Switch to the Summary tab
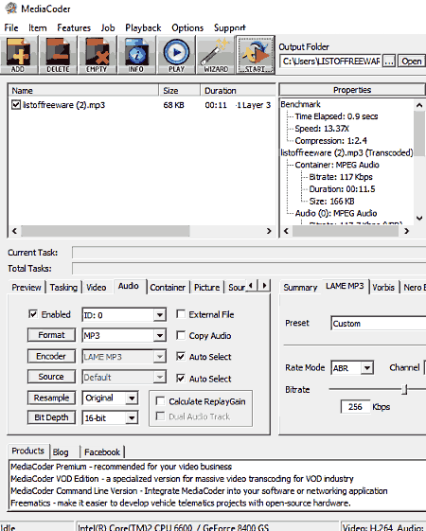Viewport: 426px width, 531px height. click(x=300, y=288)
